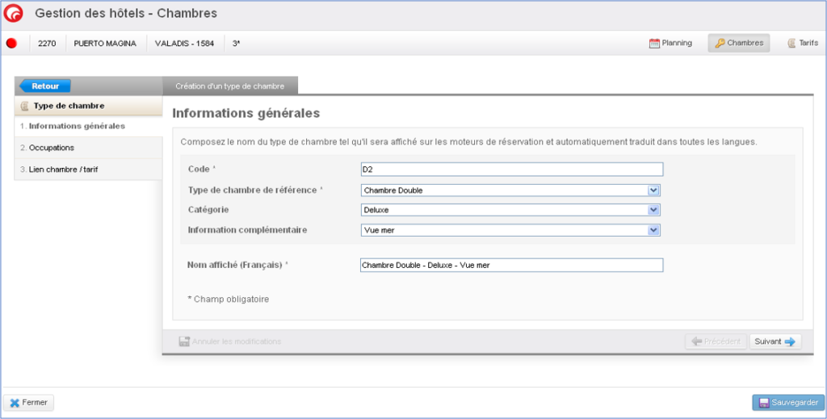Click the red application logo icon
The width and height of the screenshot is (827, 419).
click(14, 14)
